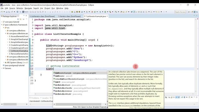Select ListIteratorExample proposal in autocomplete

coord(80,73)
